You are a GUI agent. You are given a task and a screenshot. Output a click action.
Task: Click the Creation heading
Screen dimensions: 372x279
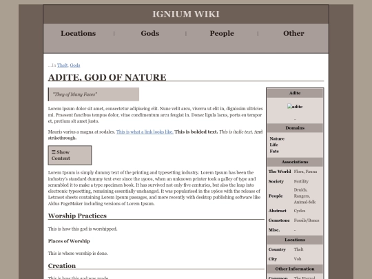(x=62, y=266)
